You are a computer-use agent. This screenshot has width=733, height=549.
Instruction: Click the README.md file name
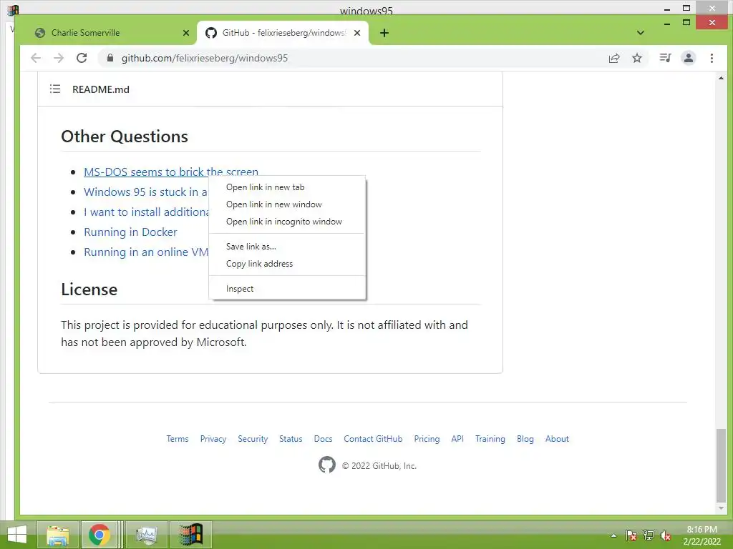(101, 89)
